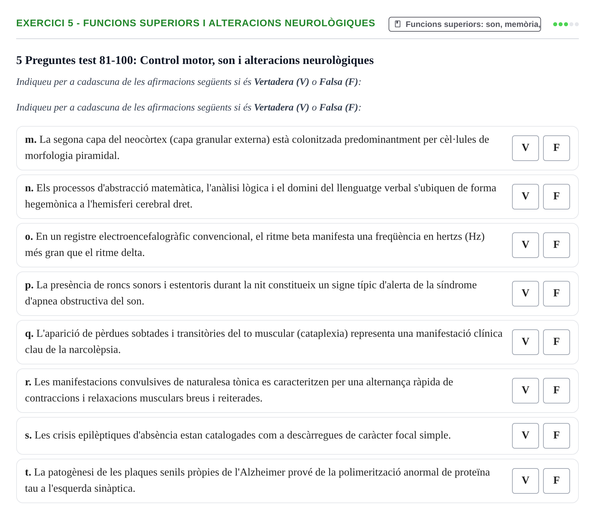Screen dimensions: 595x520
Task: Choose V for statement t about Alzheimer
Action: [x=525, y=481]
